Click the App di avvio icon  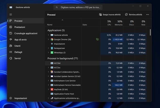pyautogui.click(x=10, y=39)
